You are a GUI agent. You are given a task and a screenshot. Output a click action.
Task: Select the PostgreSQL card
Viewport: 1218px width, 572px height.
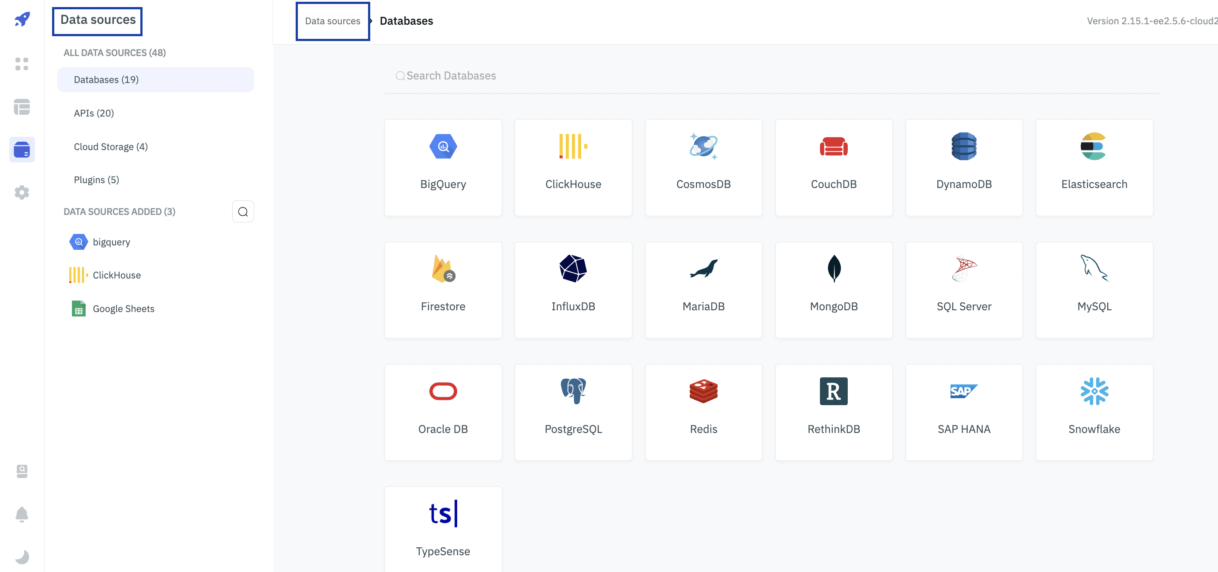pos(573,412)
